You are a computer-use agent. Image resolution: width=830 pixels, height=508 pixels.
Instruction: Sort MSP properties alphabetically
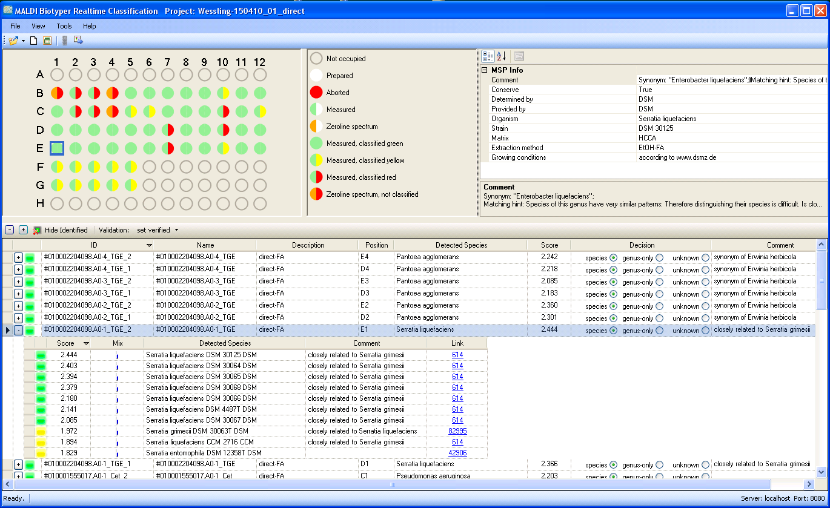coord(501,56)
